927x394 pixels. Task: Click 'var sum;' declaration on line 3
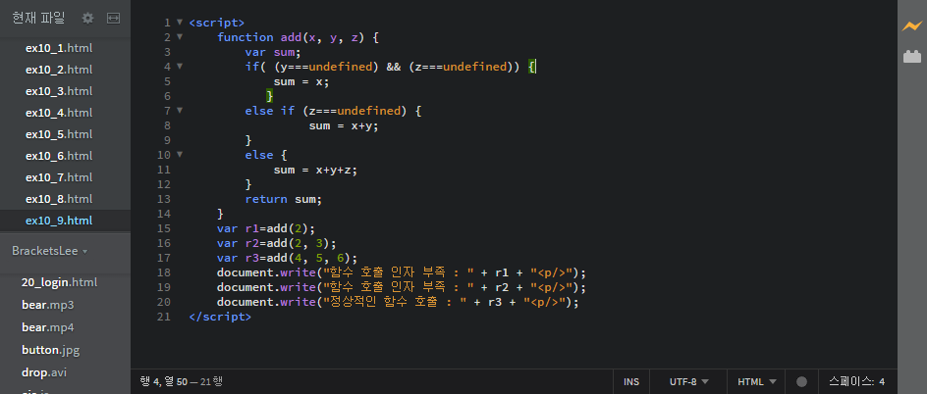[273, 52]
